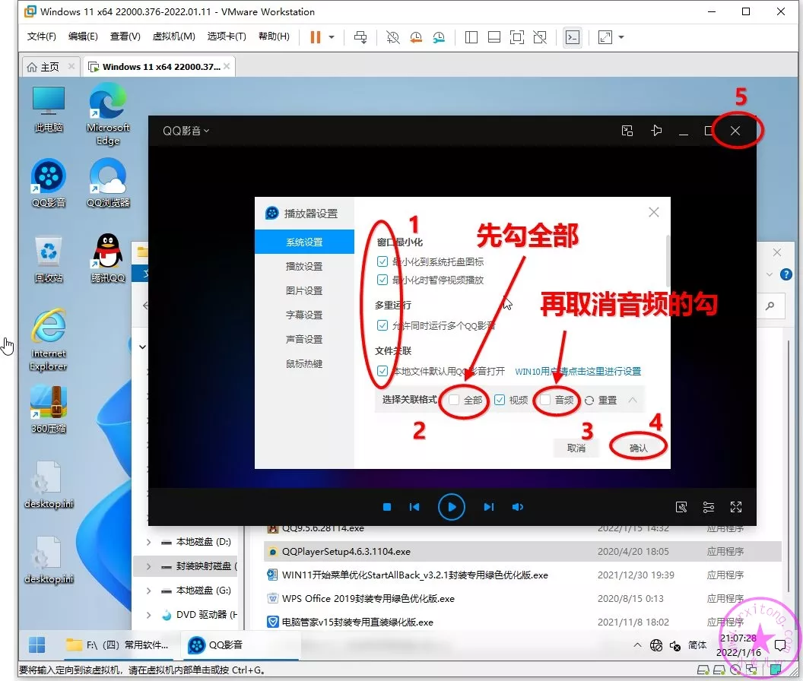803x681 pixels.
Task: Uncheck the 音频 format checkbox
Action: click(545, 400)
